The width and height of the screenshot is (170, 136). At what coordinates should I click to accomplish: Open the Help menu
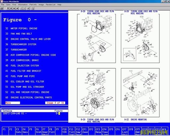[59, 5]
